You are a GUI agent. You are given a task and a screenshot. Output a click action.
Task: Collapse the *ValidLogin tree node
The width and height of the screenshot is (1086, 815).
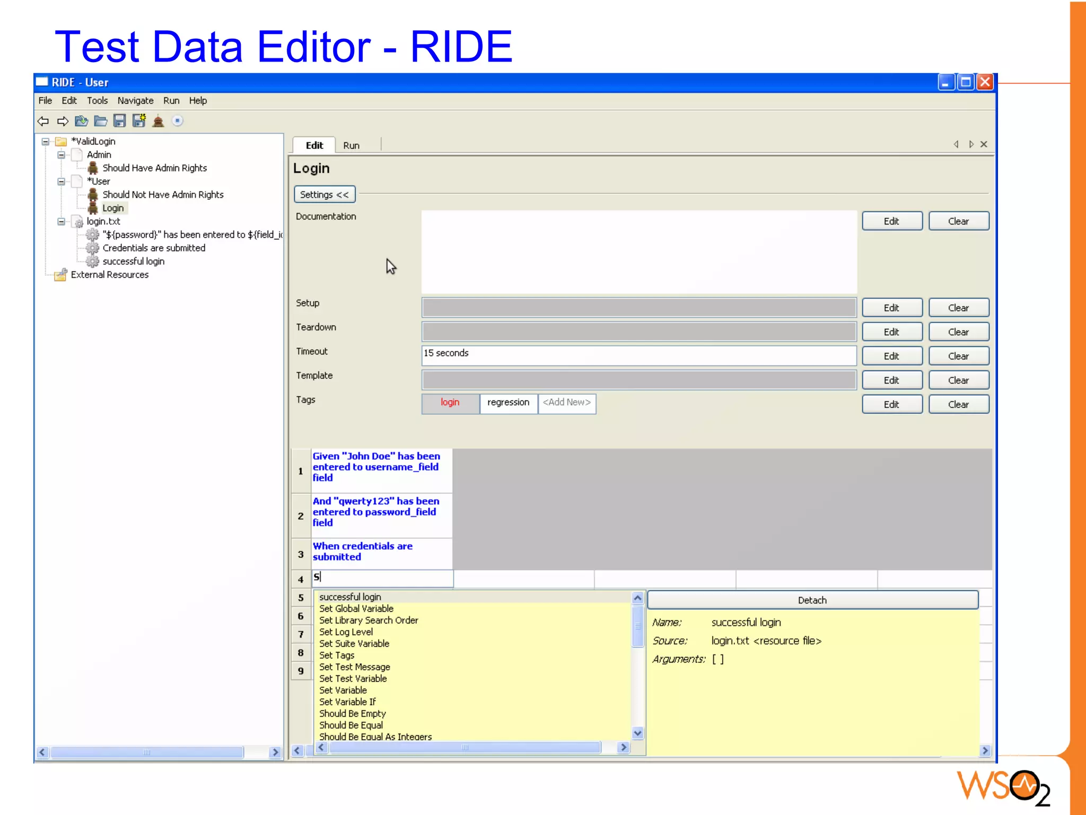coord(46,142)
